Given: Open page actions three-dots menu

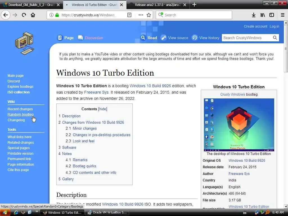Looking at the screenshot, I should pyautogui.click(x=141, y=15).
